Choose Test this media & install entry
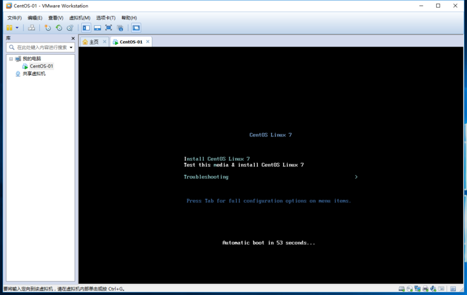This screenshot has height=295, width=467. pyautogui.click(x=243, y=165)
